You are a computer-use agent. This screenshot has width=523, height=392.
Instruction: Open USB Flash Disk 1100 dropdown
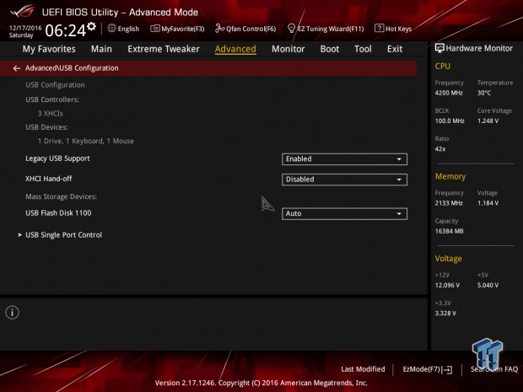pyautogui.click(x=344, y=213)
